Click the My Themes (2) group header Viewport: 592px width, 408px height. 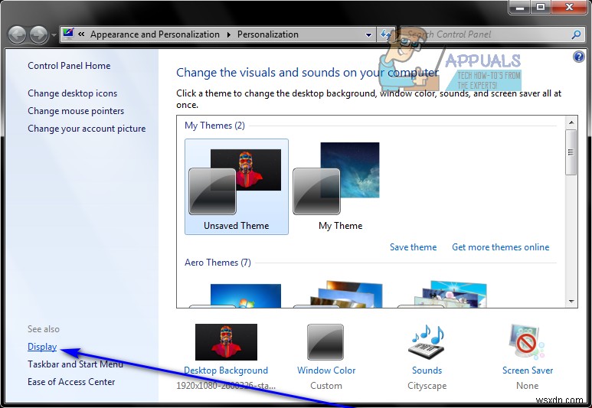tap(214, 126)
